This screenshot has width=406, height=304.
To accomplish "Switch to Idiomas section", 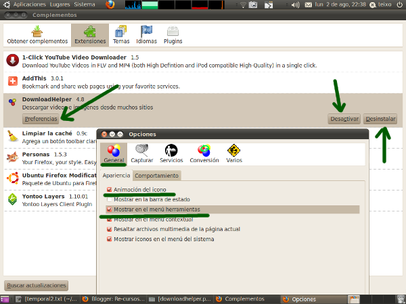I will [147, 35].
